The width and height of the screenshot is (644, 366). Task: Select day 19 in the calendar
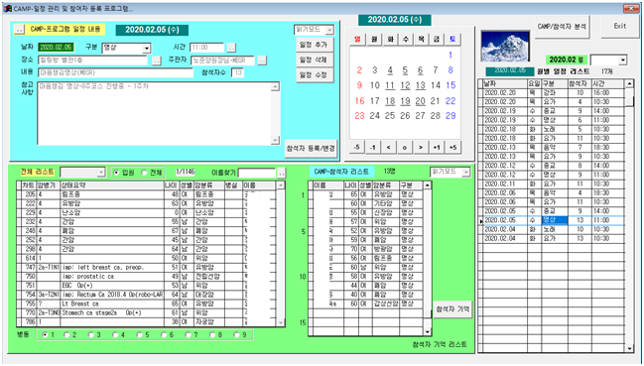(405, 100)
